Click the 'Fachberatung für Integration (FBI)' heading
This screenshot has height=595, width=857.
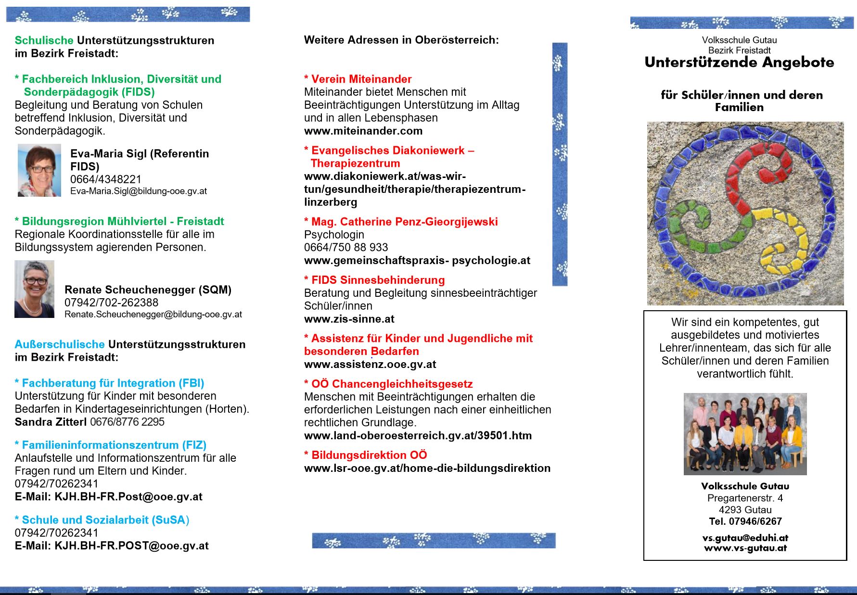coord(113,383)
